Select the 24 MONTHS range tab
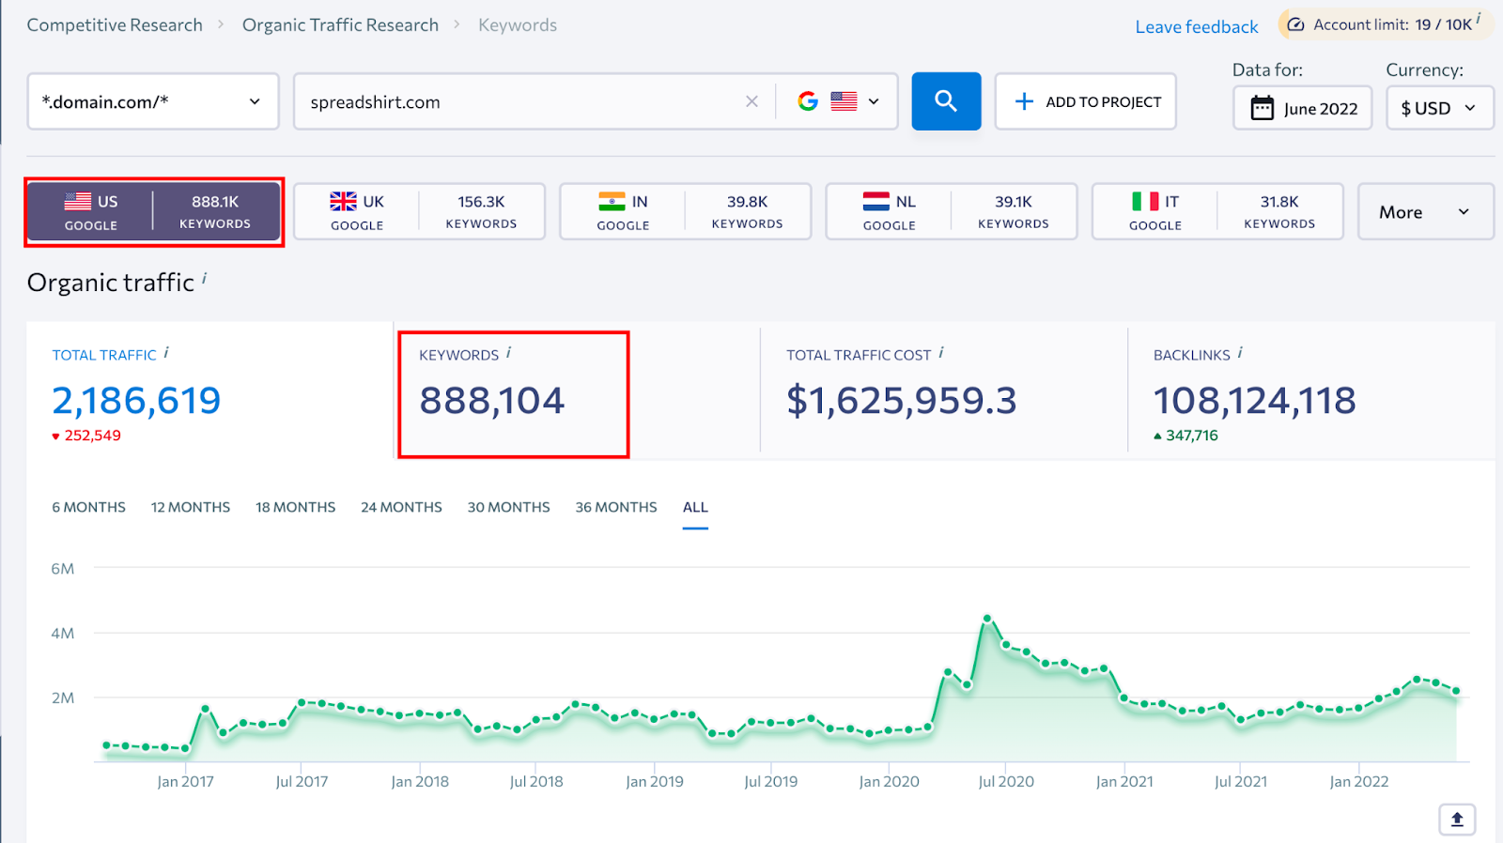1503x843 pixels. tap(402, 507)
